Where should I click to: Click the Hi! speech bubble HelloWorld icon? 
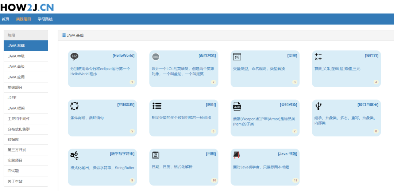[x=74, y=57]
